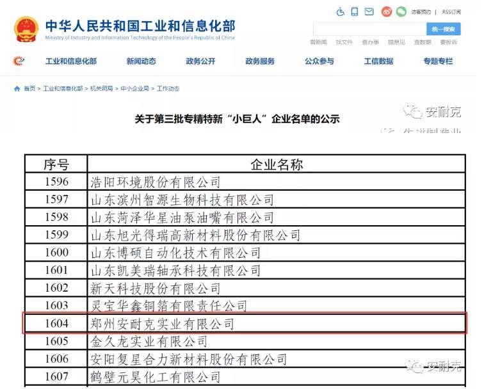Click the 查办事 quick link
The width and height of the screenshot is (484, 389).
(371, 42)
